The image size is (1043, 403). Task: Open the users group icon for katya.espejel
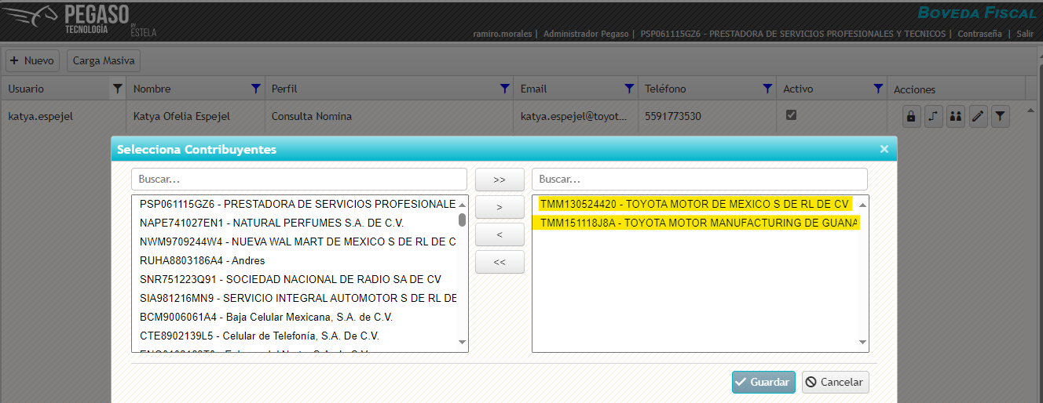pos(955,117)
